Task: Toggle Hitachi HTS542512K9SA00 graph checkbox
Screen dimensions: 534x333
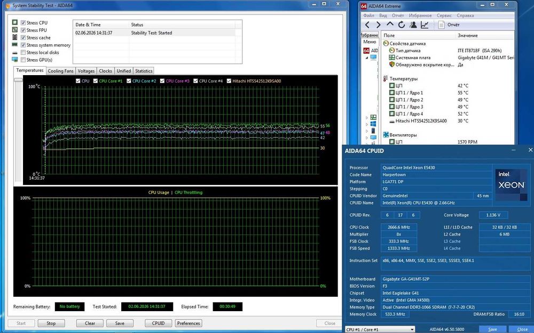Action: [229, 81]
